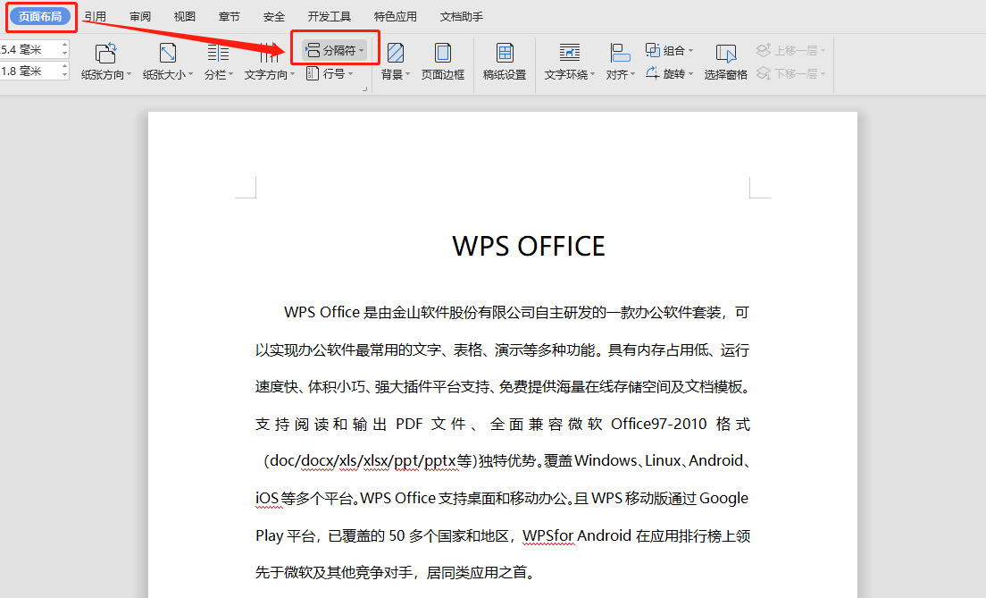Expand the 背景 dropdown arrow
This screenshot has height=598, width=986.
click(x=407, y=74)
